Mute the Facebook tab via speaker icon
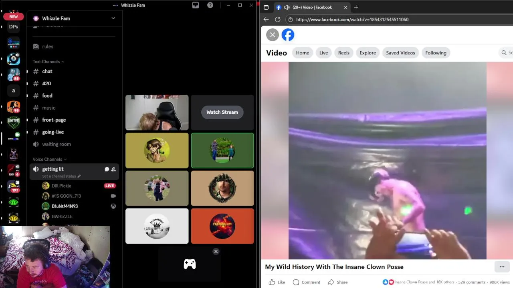The width and height of the screenshot is (513, 288). point(287,7)
